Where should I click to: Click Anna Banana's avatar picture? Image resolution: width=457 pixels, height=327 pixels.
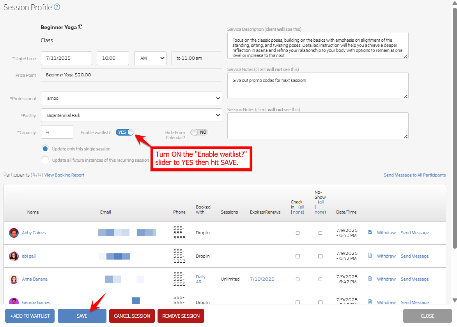click(x=14, y=279)
